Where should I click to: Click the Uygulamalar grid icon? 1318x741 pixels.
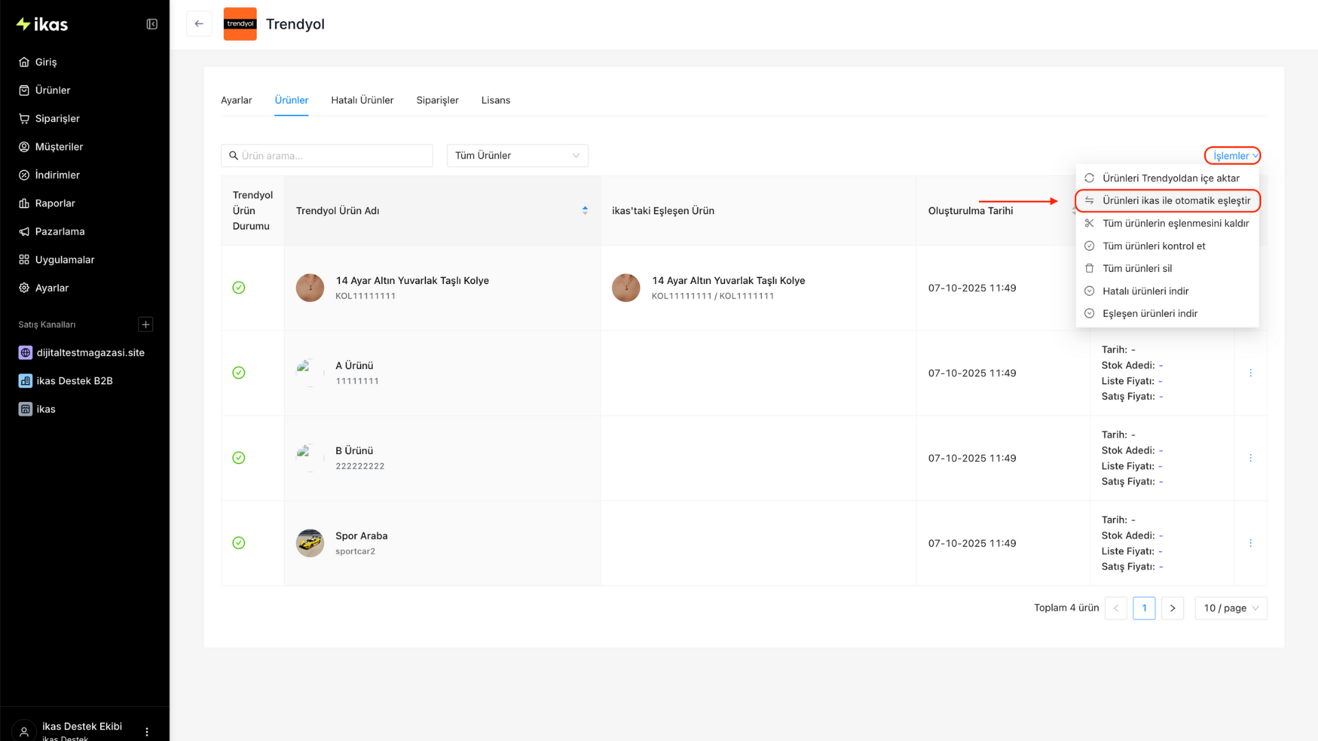[x=24, y=259]
